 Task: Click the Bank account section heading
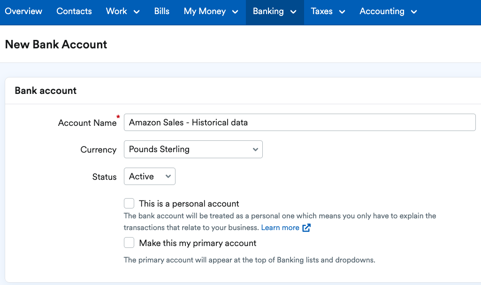pyautogui.click(x=46, y=91)
